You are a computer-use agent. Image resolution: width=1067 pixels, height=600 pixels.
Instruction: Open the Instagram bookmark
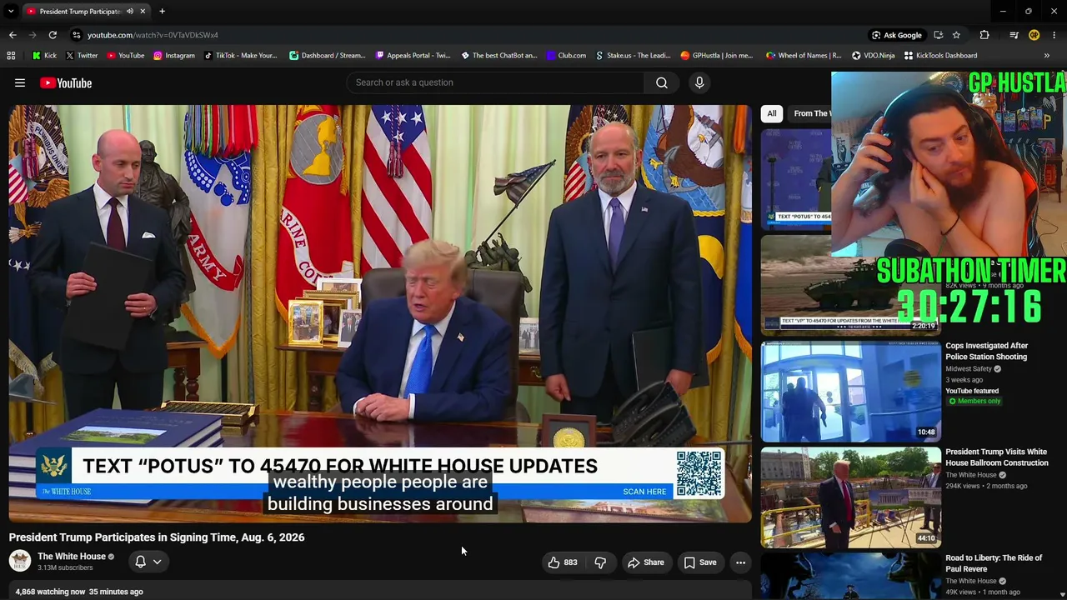click(173, 56)
